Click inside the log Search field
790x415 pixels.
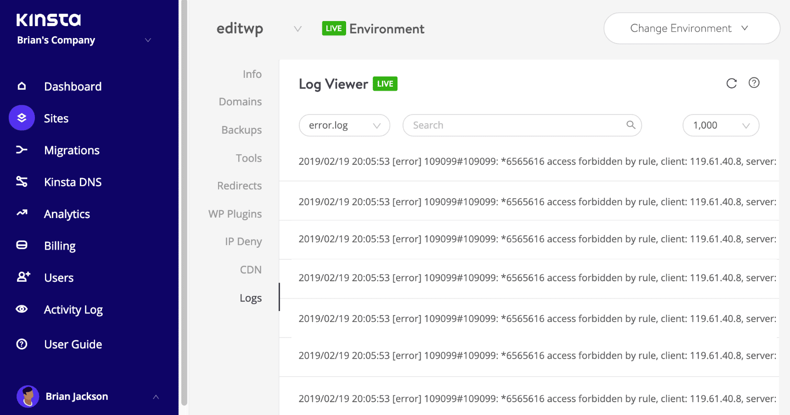coord(505,125)
